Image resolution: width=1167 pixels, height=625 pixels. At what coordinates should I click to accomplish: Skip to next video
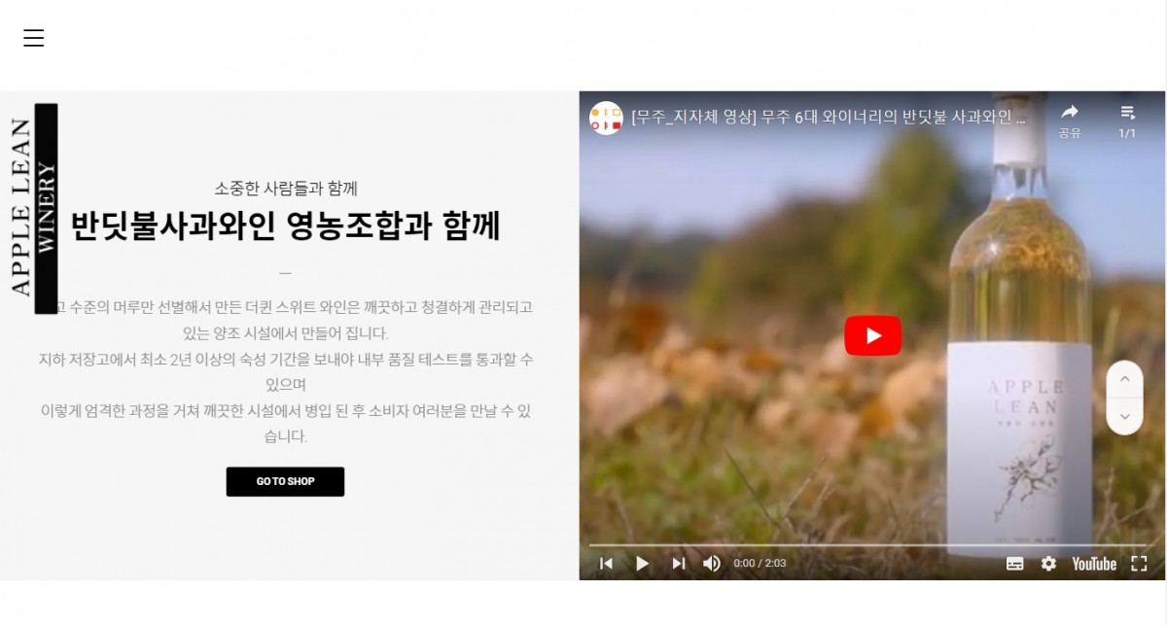[x=678, y=563]
